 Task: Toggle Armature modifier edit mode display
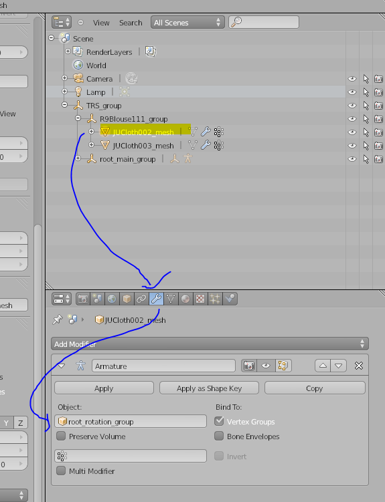click(x=283, y=366)
